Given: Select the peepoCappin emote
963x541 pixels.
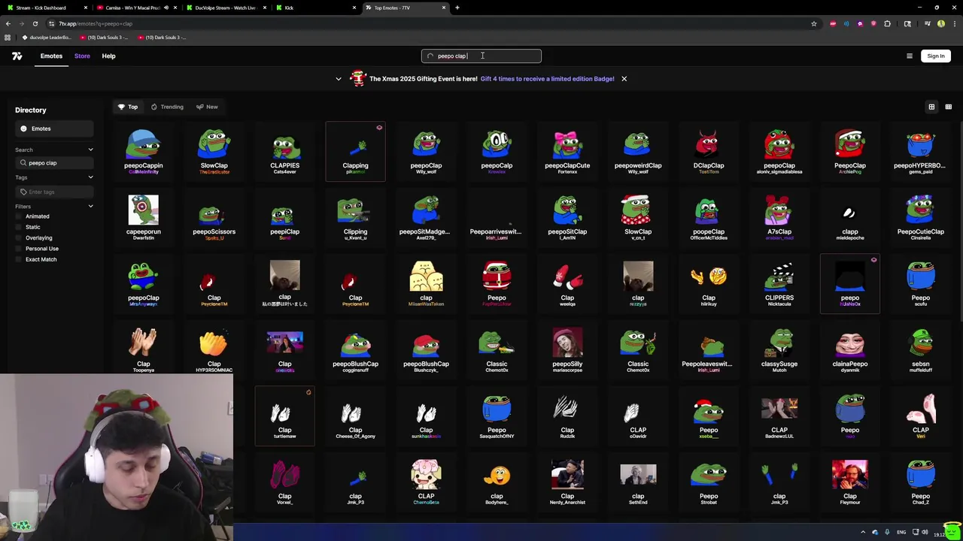Looking at the screenshot, I should [143, 152].
